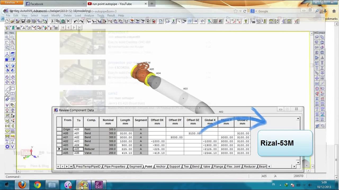Click the Length column header

(125, 122)
